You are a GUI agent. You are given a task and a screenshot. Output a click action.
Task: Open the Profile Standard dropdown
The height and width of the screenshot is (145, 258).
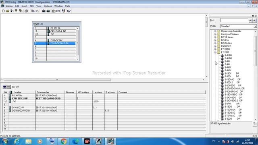coord(255,26)
